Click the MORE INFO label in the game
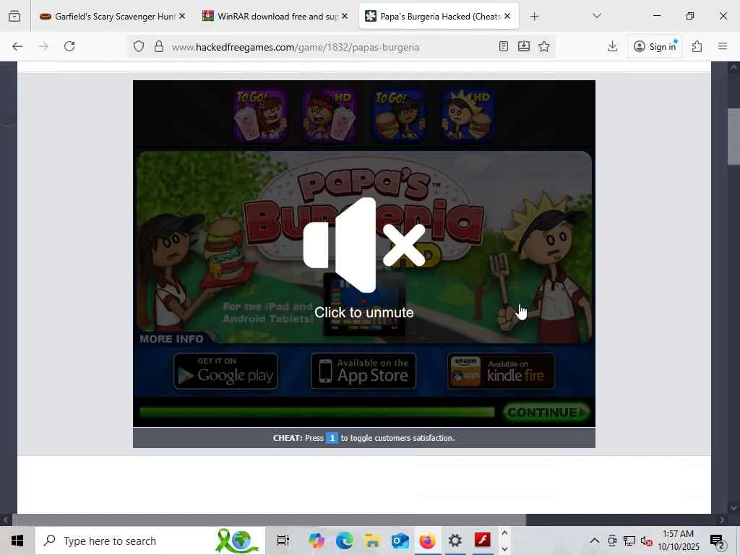 pos(171,339)
